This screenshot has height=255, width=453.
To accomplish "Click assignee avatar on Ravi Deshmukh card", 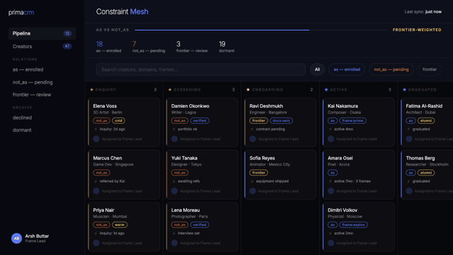I will 253,139.
